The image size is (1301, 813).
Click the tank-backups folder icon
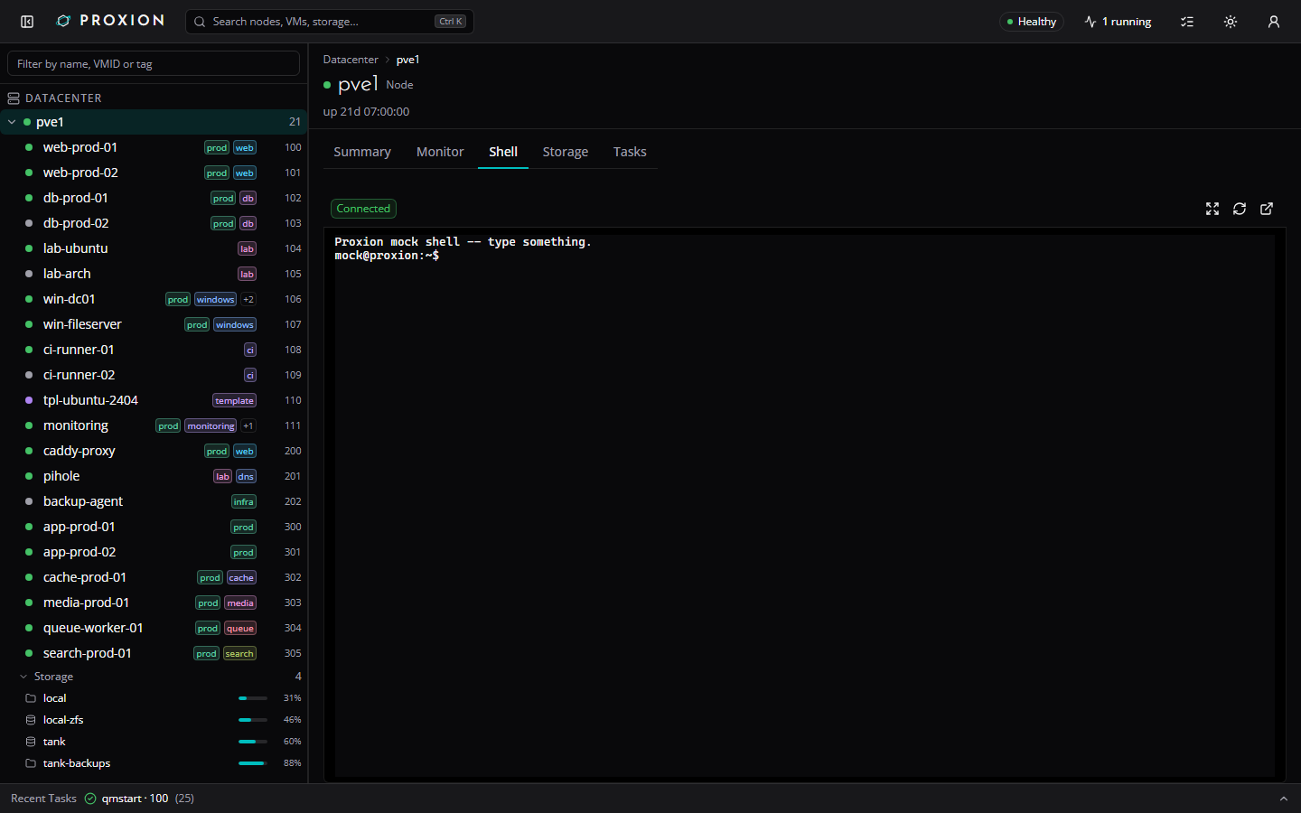pyautogui.click(x=31, y=763)
